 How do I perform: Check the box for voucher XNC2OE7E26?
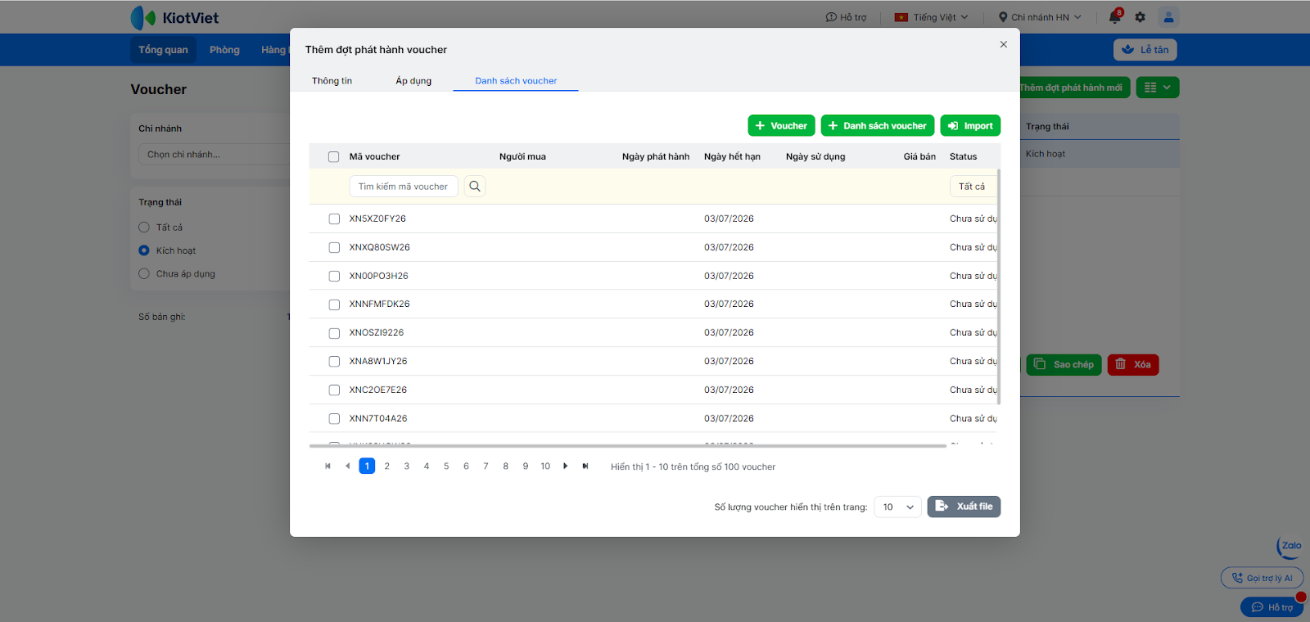[334, 390]
